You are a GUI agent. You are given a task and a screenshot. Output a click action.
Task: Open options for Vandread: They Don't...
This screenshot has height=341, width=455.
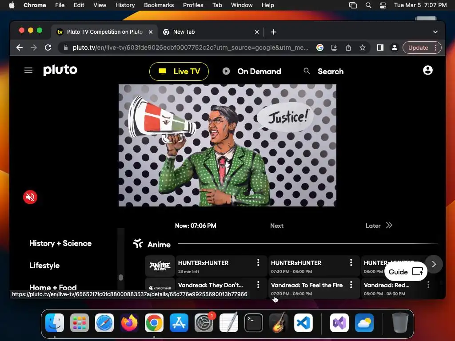pos(258,285)
